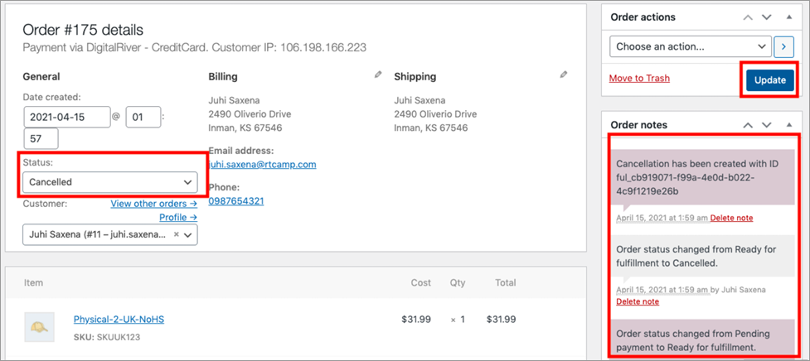This screenshot has height=361, width=810.
Task: Open the Status dropdown showing Cancelled
Action: (x=110, y=182)
